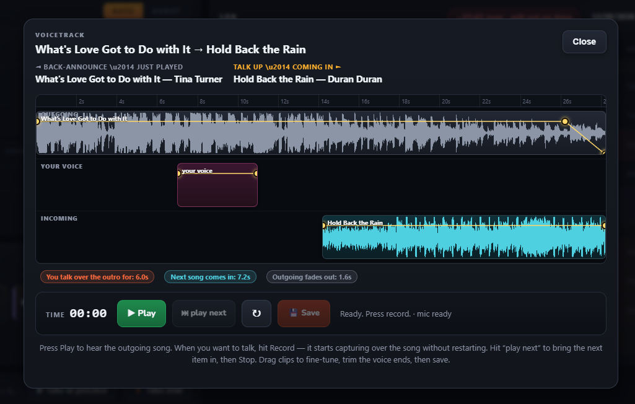Click the 'Next song comes in: 7.2s' badge
The image size is (635, 404).
coord(210,277)
